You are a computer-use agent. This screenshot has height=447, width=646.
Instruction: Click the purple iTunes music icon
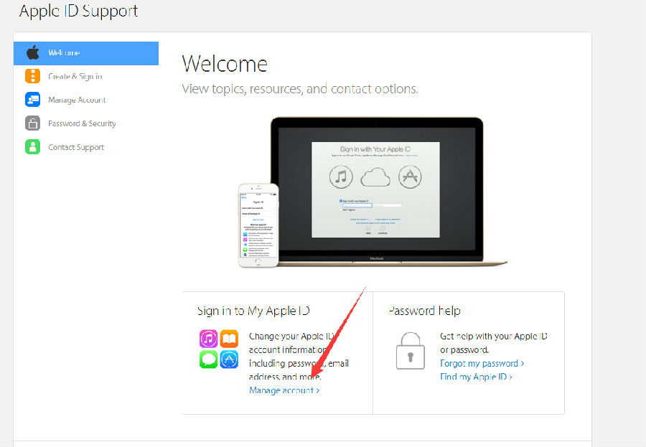[x=208, y=339]
